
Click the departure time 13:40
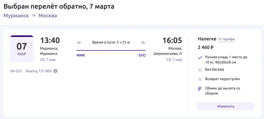(50, 41)
